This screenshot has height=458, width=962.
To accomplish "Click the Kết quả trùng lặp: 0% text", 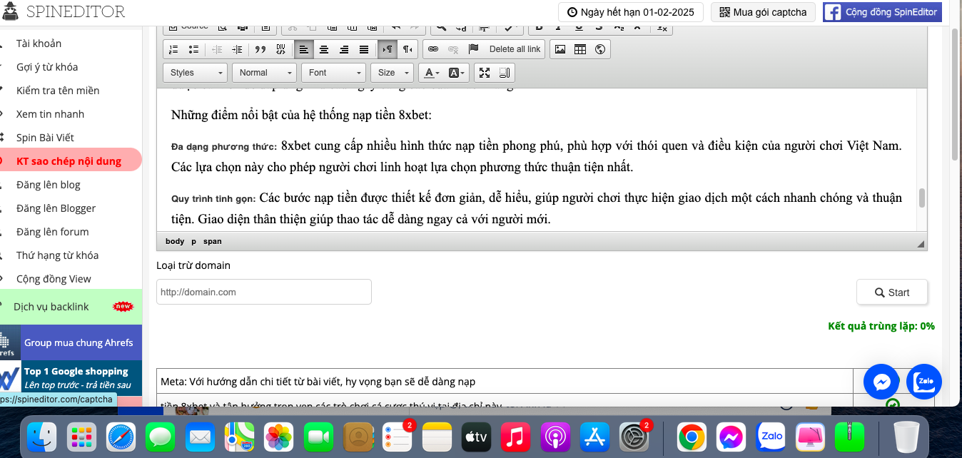I will pos(881,326).
